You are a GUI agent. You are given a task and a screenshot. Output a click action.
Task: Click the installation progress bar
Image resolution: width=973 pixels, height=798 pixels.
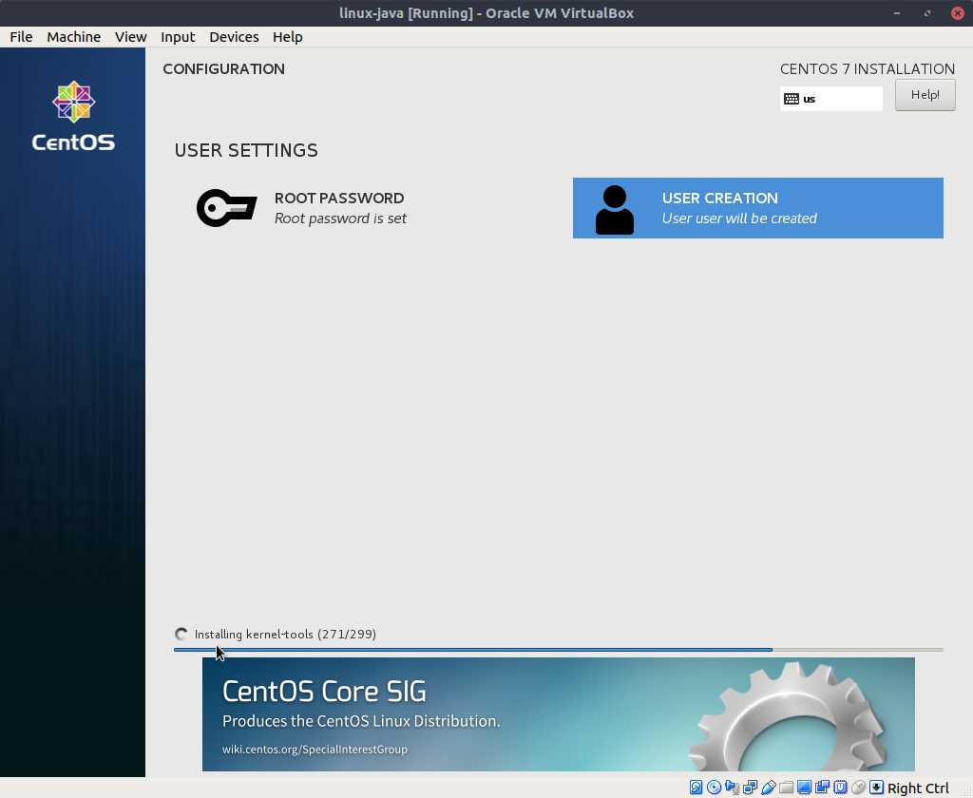pyautogui.click(x=559, y=650)
